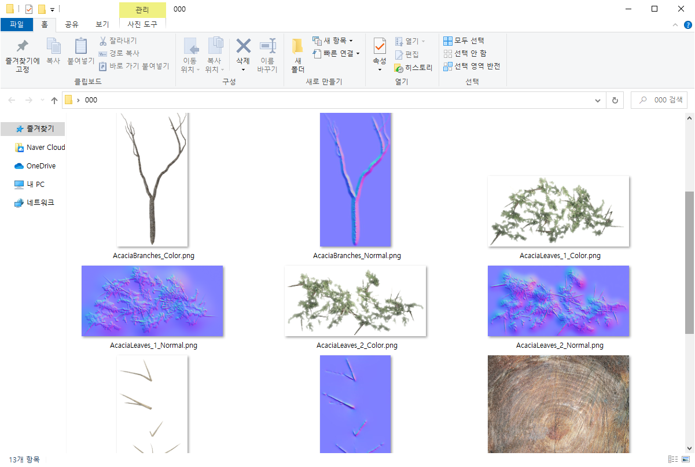The height and width of the screenshot is (467, 695).
Task: Switch to large icons view in status bar
Action: pyautogui.click(x=685, y=459)
